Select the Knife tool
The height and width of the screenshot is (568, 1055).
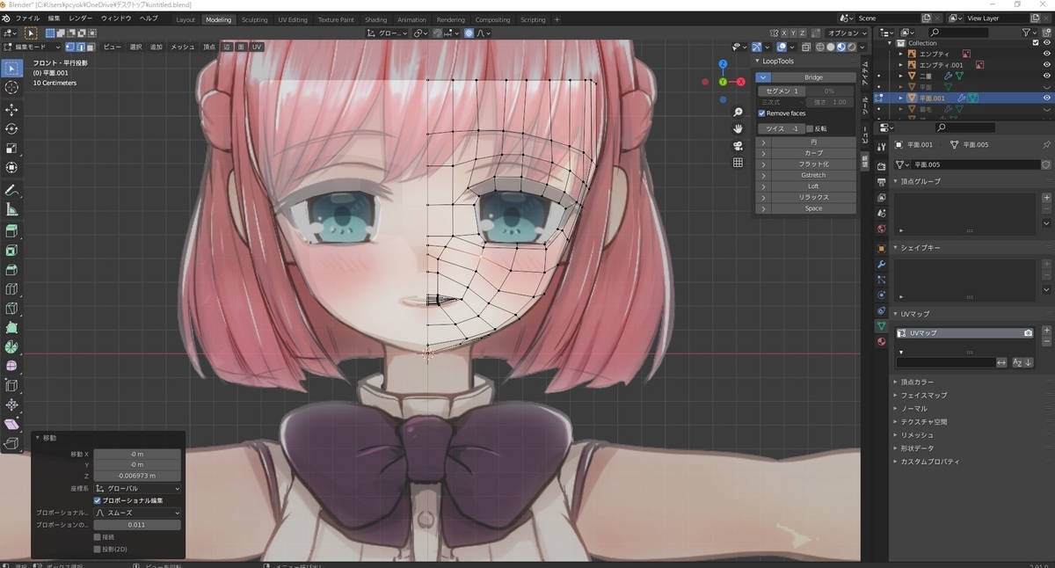(11, 309)
